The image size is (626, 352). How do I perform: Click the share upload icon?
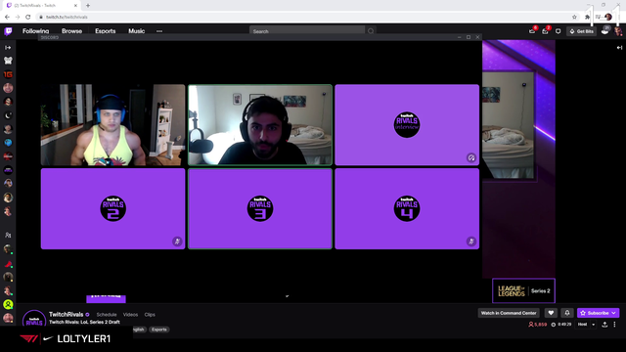click(x=604, y=325)
